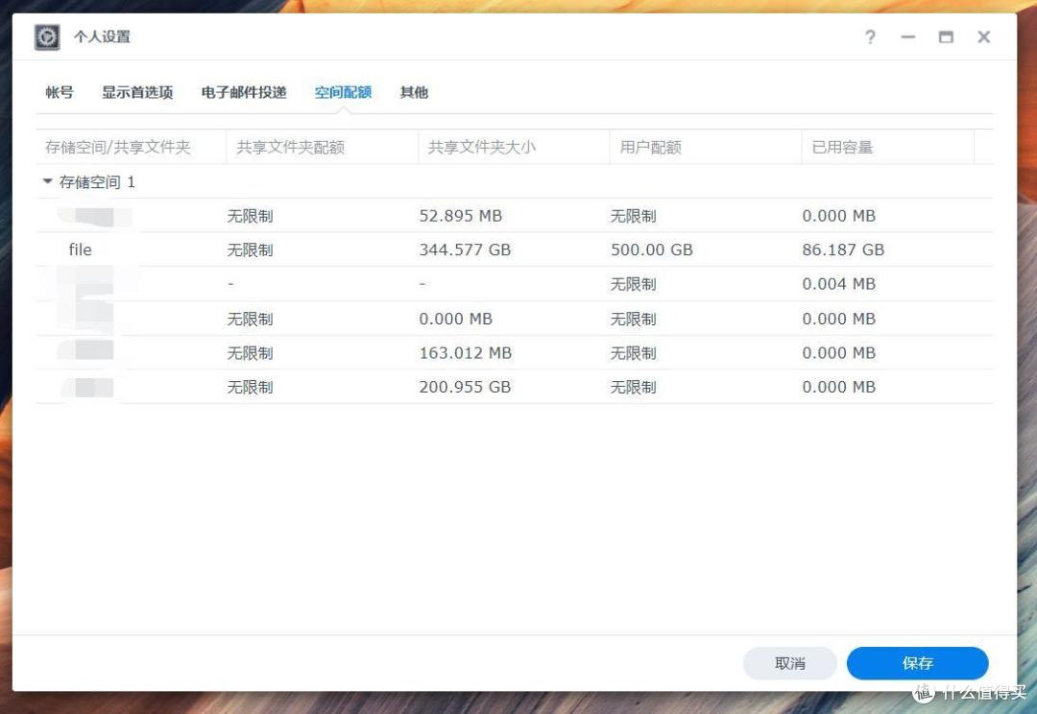Click the 344.577 GB folder size value

pyautogui.click(x=465, y=250)
